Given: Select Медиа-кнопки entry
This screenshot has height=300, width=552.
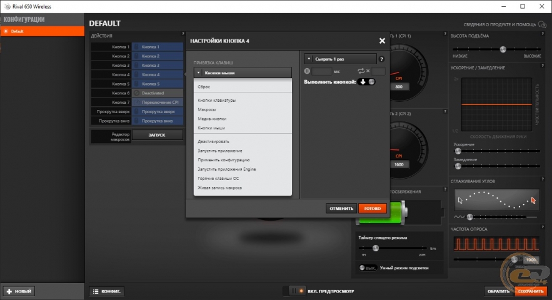Looking at the screenshot, I should click(212, 119).
